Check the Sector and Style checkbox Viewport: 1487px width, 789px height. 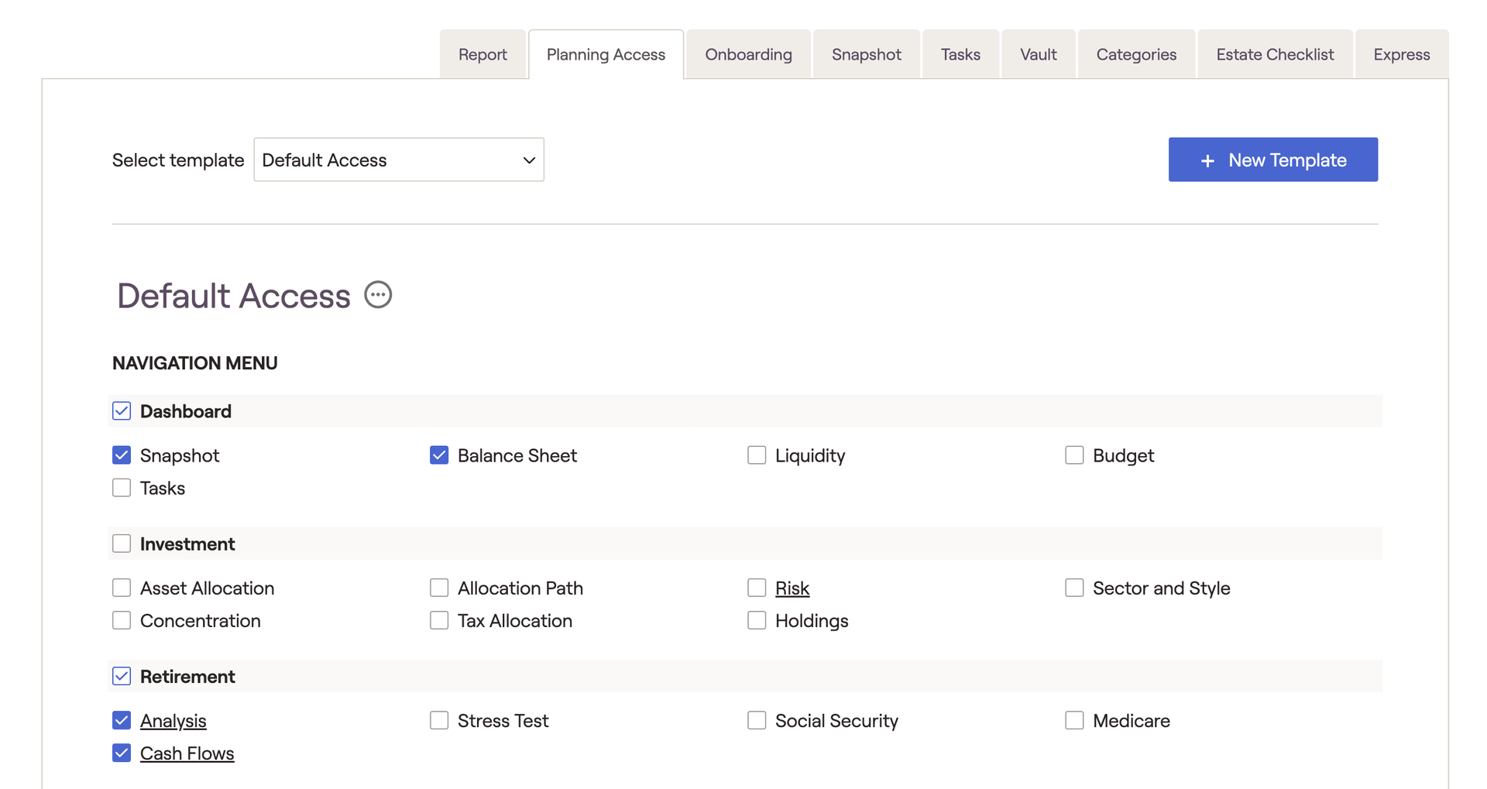1074,588
